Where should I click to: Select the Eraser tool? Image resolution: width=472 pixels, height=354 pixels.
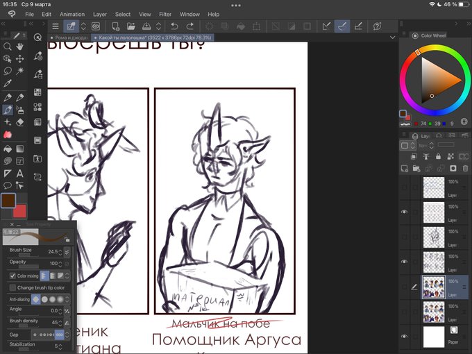tap(20, 122)
